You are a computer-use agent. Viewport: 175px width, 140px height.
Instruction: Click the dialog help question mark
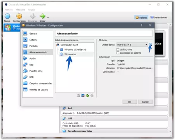[142, 25]
